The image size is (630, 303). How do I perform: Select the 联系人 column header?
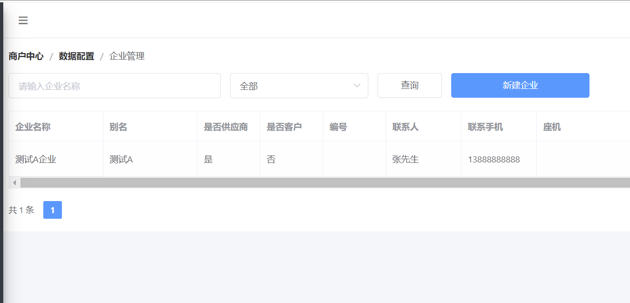point(406,127)
